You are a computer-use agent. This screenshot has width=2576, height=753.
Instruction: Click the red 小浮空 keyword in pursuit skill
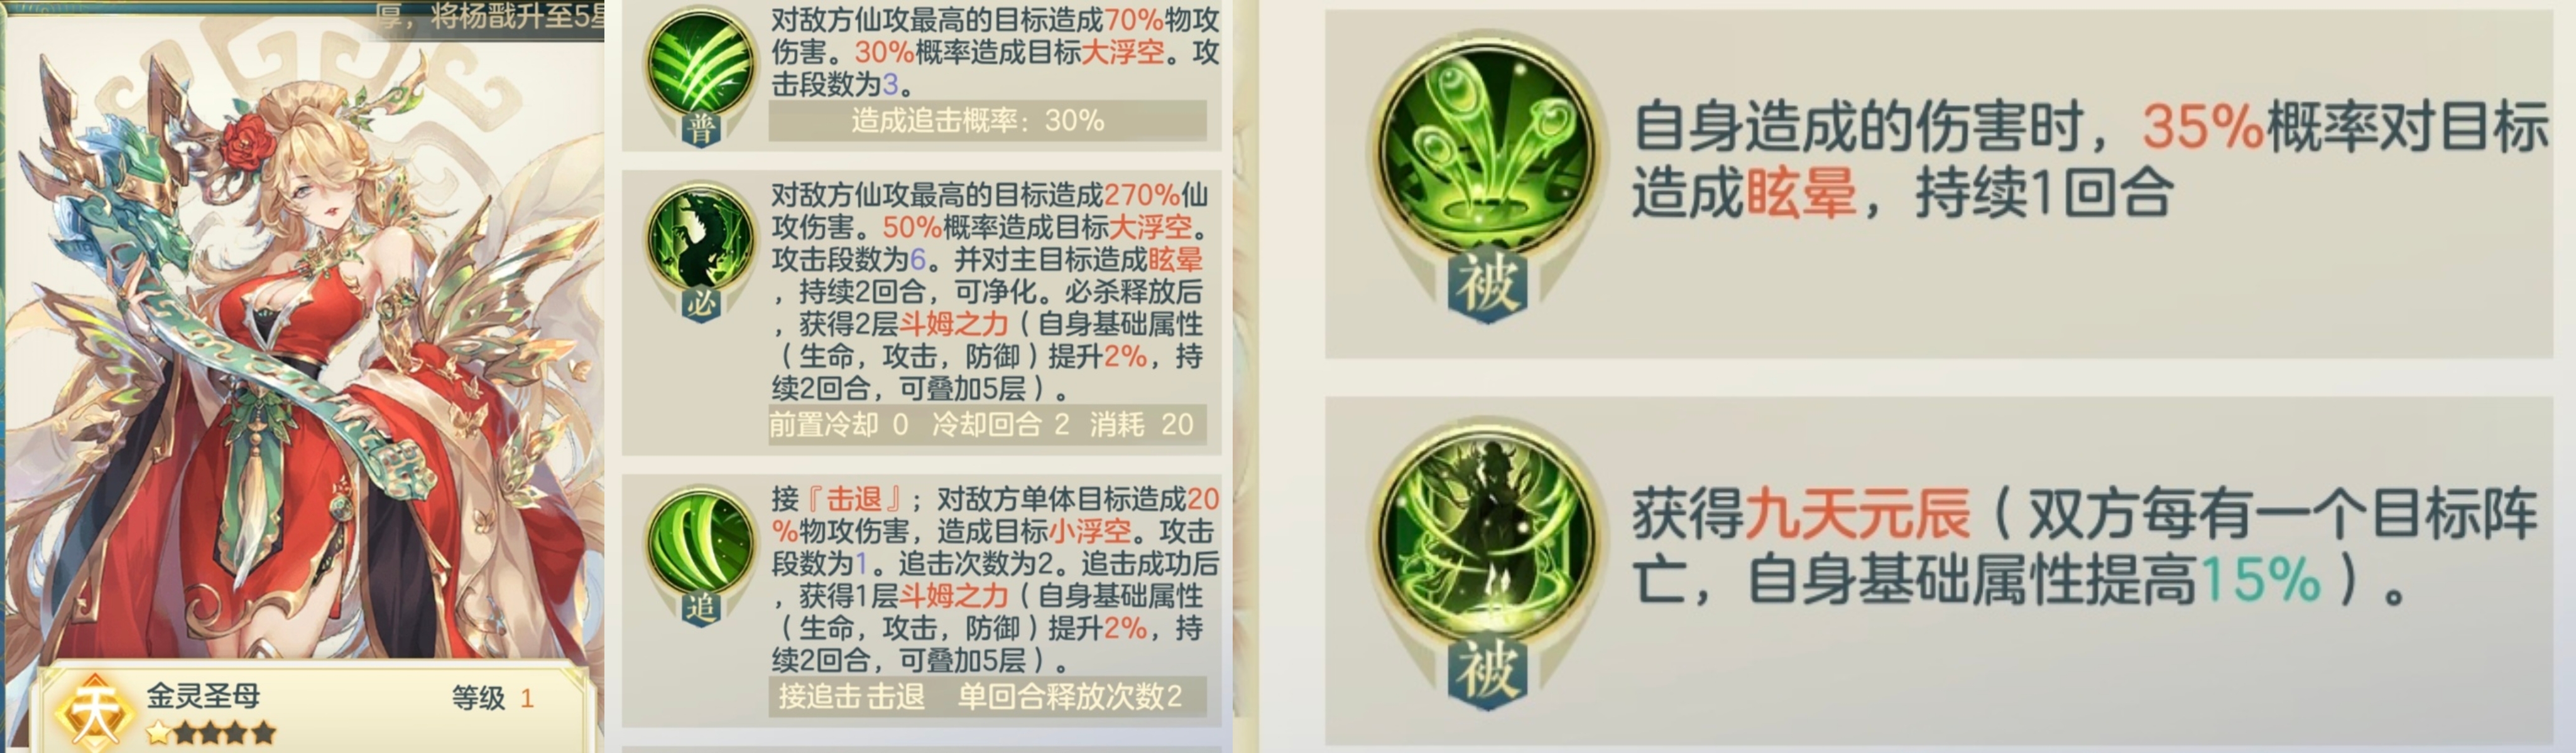[x=1089, y=530]
